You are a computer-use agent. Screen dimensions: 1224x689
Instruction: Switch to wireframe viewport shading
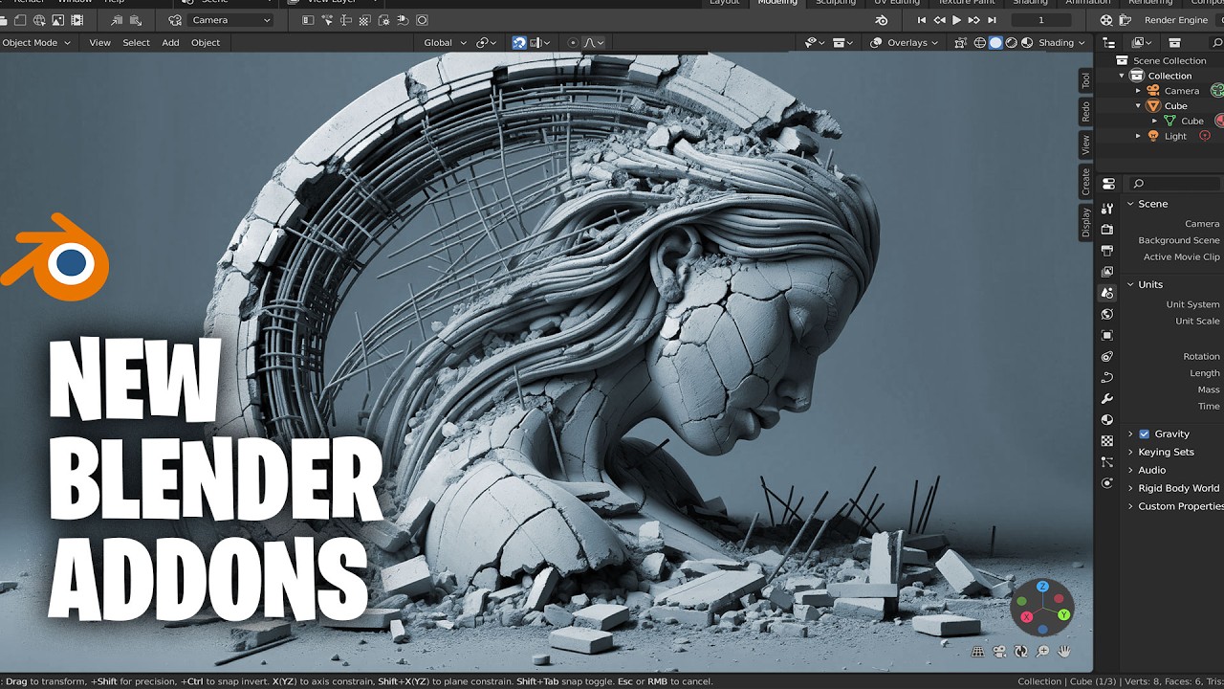coord(980,42)
